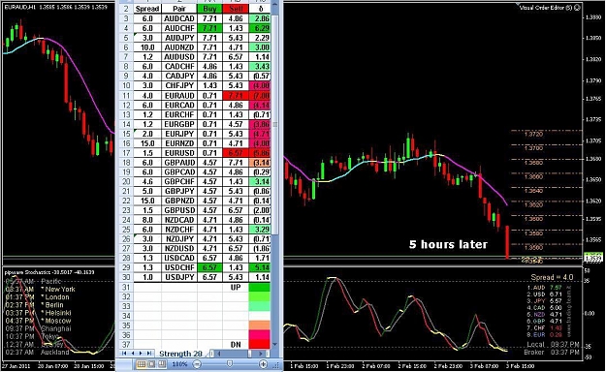Go to next sheet tab arrow

click(141, 354)
